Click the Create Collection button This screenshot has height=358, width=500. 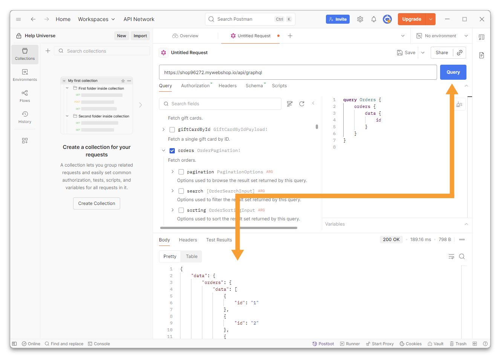click(x=96, y=203)
